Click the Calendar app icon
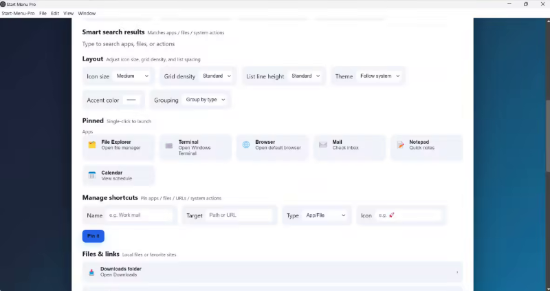The width and height of the screenshot is (550, 291). point(91,175)
